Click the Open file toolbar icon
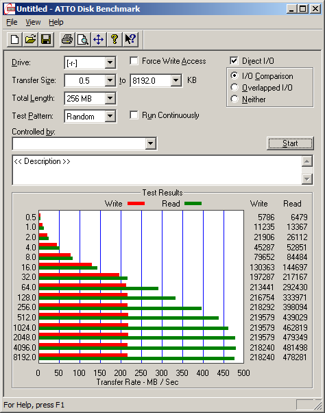The image size is (325, 413). tap(31, 40)
